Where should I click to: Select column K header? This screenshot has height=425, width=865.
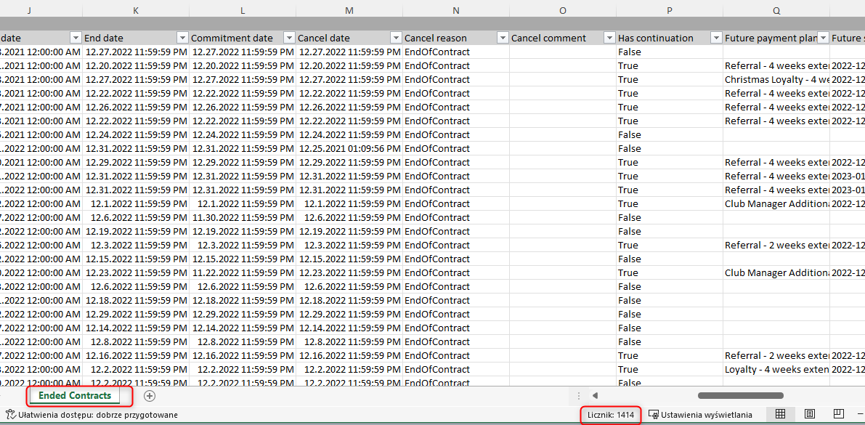(135, 10)
